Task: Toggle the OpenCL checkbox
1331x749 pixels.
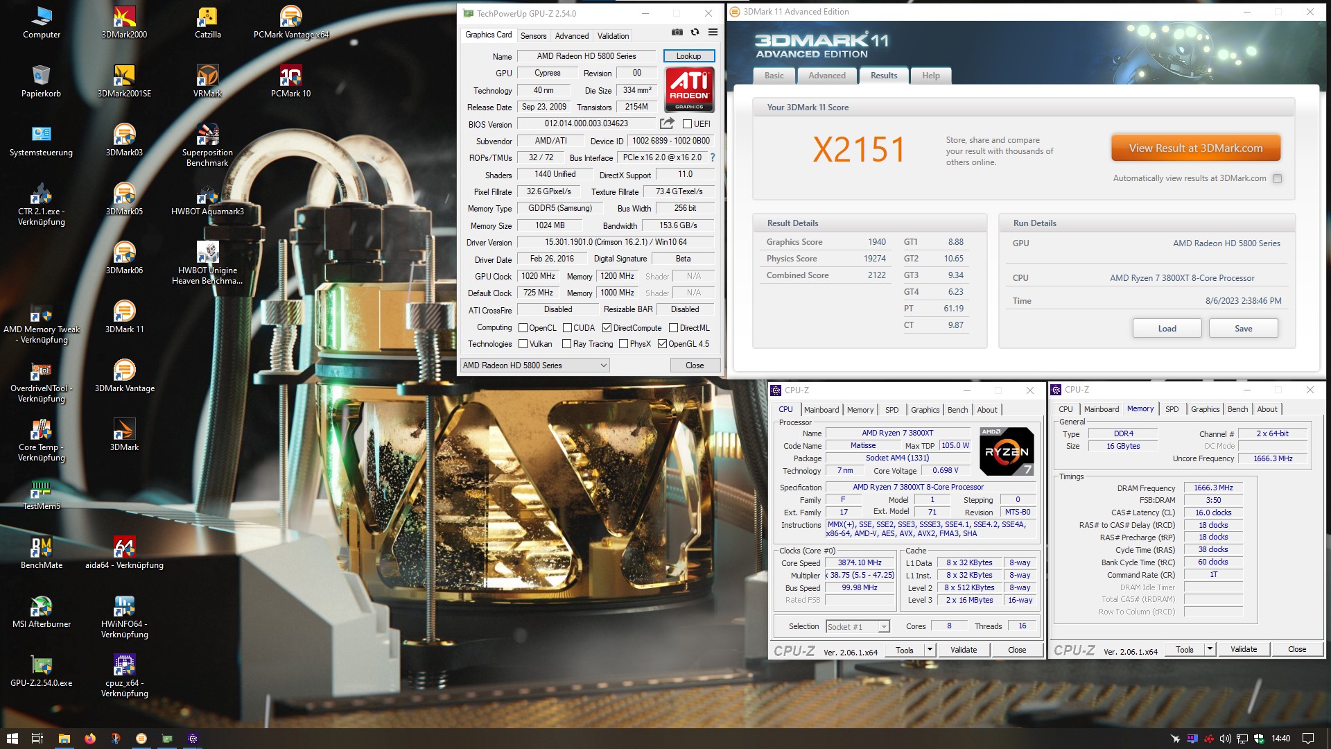Action: (x=523, y=328)
